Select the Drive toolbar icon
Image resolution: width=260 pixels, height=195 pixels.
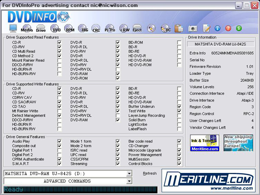click(x=41, y=28)
